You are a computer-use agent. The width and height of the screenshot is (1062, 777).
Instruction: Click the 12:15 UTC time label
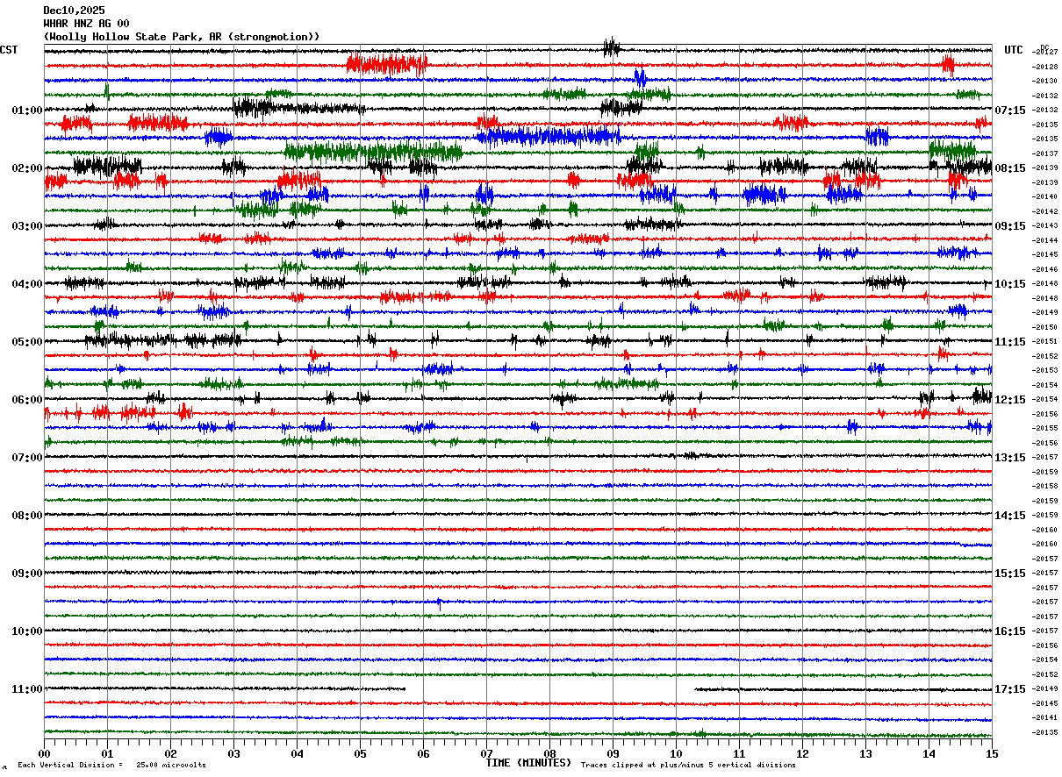click(x=1010, y=400)
